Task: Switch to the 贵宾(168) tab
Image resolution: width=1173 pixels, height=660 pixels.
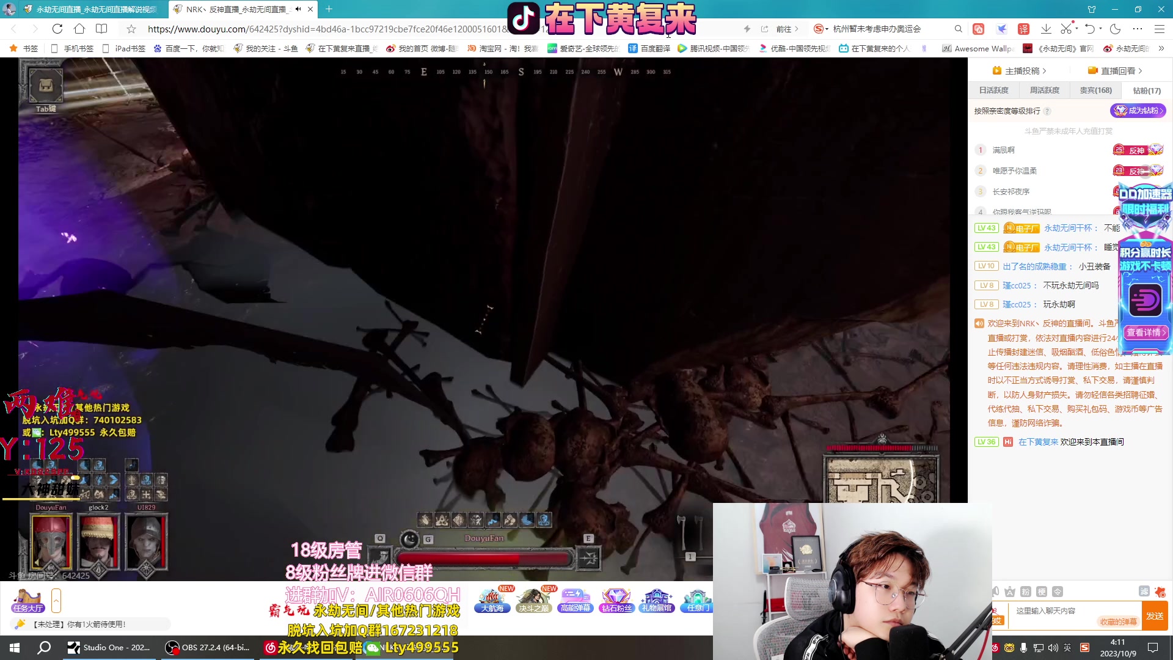Action: tap(1096, 90)
